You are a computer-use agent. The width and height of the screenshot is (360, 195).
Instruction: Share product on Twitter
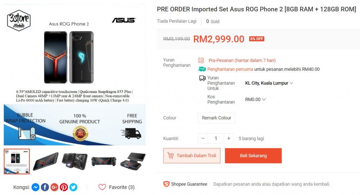(73, 187)
